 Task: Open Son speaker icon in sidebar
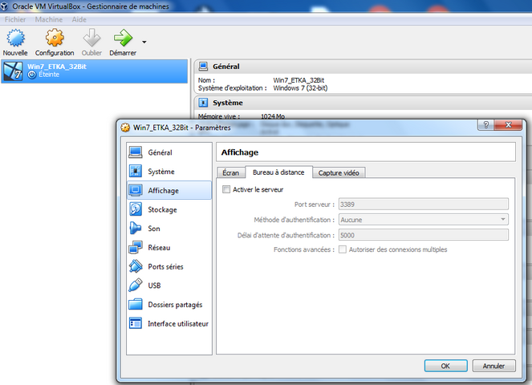coord(136,229)
